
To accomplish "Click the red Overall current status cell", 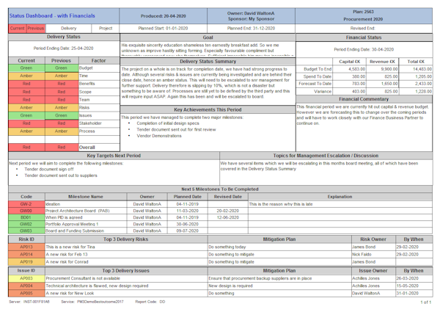I will (x=26, y=147).
